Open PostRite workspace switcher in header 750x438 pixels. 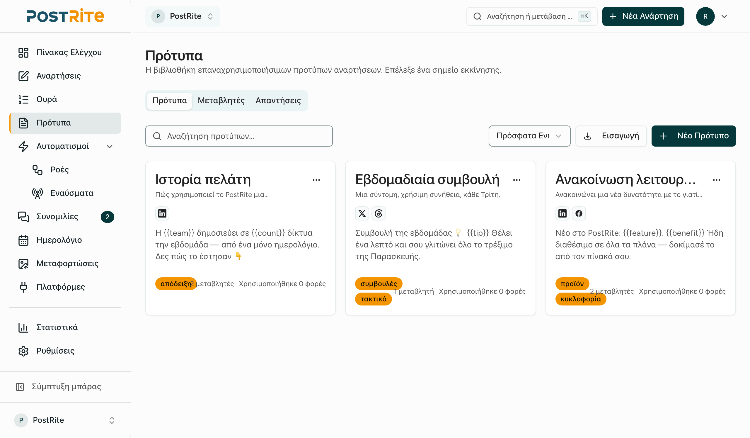(183, 16)
